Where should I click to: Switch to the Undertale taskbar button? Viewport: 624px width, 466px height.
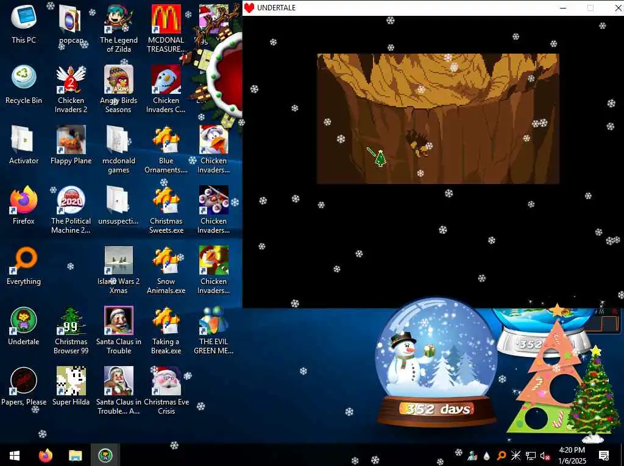pos(105,455)
